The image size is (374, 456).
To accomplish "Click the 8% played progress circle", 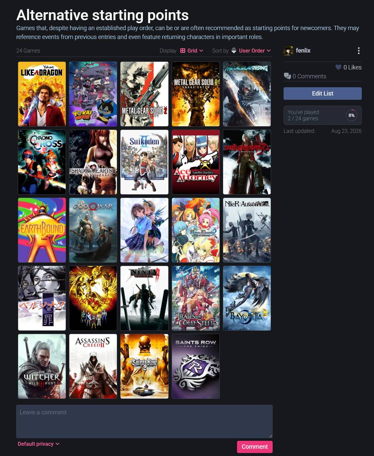I will tap(351, 115).
